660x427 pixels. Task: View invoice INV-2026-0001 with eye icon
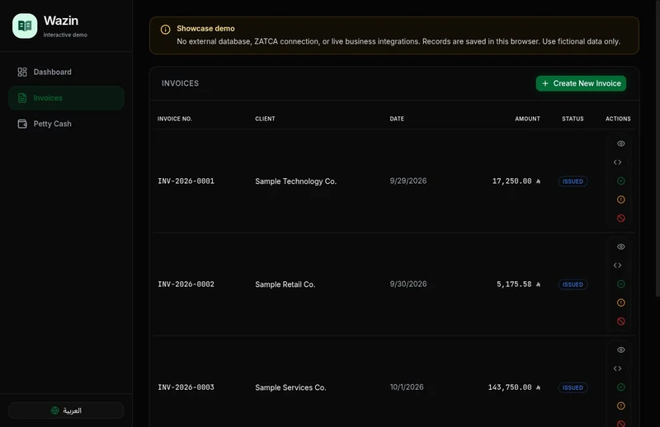point(621,143)
